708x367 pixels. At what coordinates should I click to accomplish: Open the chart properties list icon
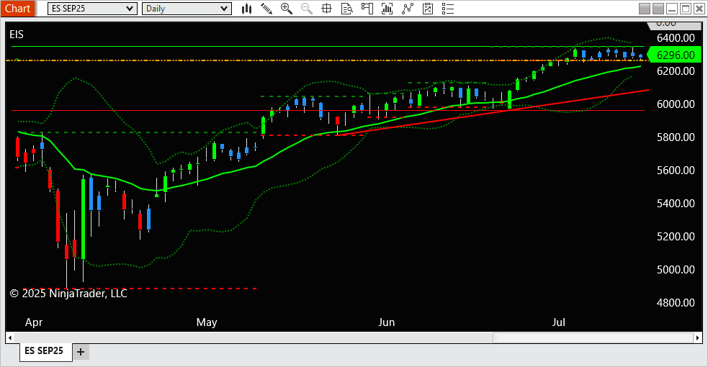448,9
